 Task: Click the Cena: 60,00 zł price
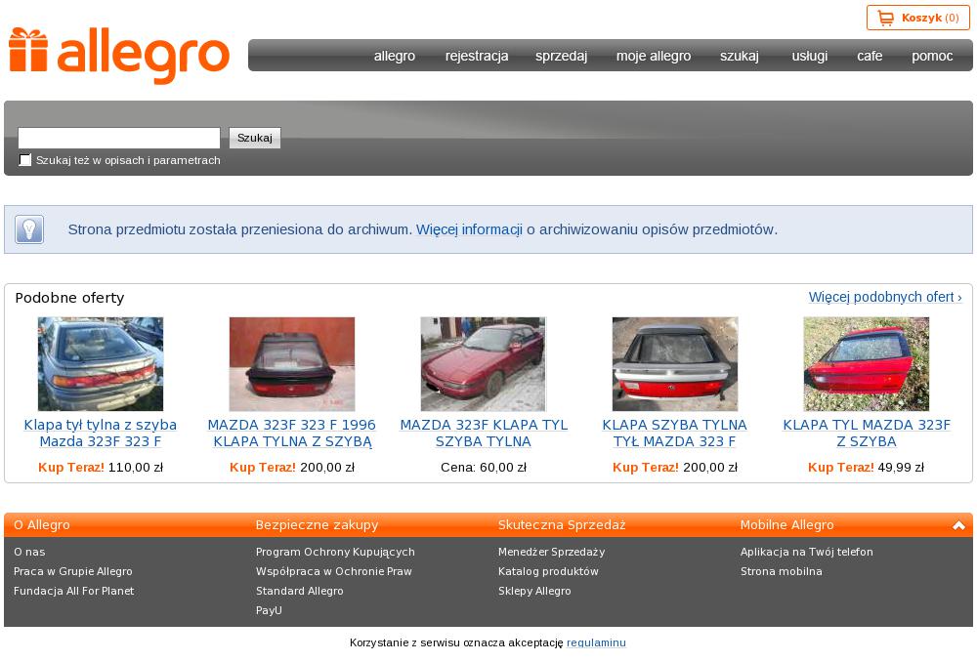[483, 467]
